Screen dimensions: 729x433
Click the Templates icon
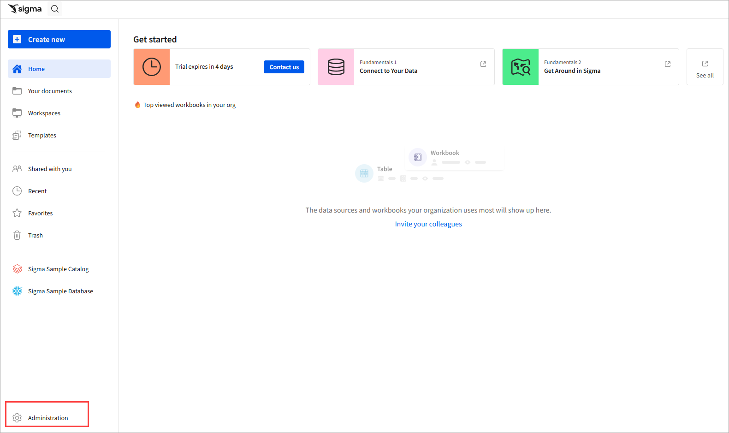17,135
